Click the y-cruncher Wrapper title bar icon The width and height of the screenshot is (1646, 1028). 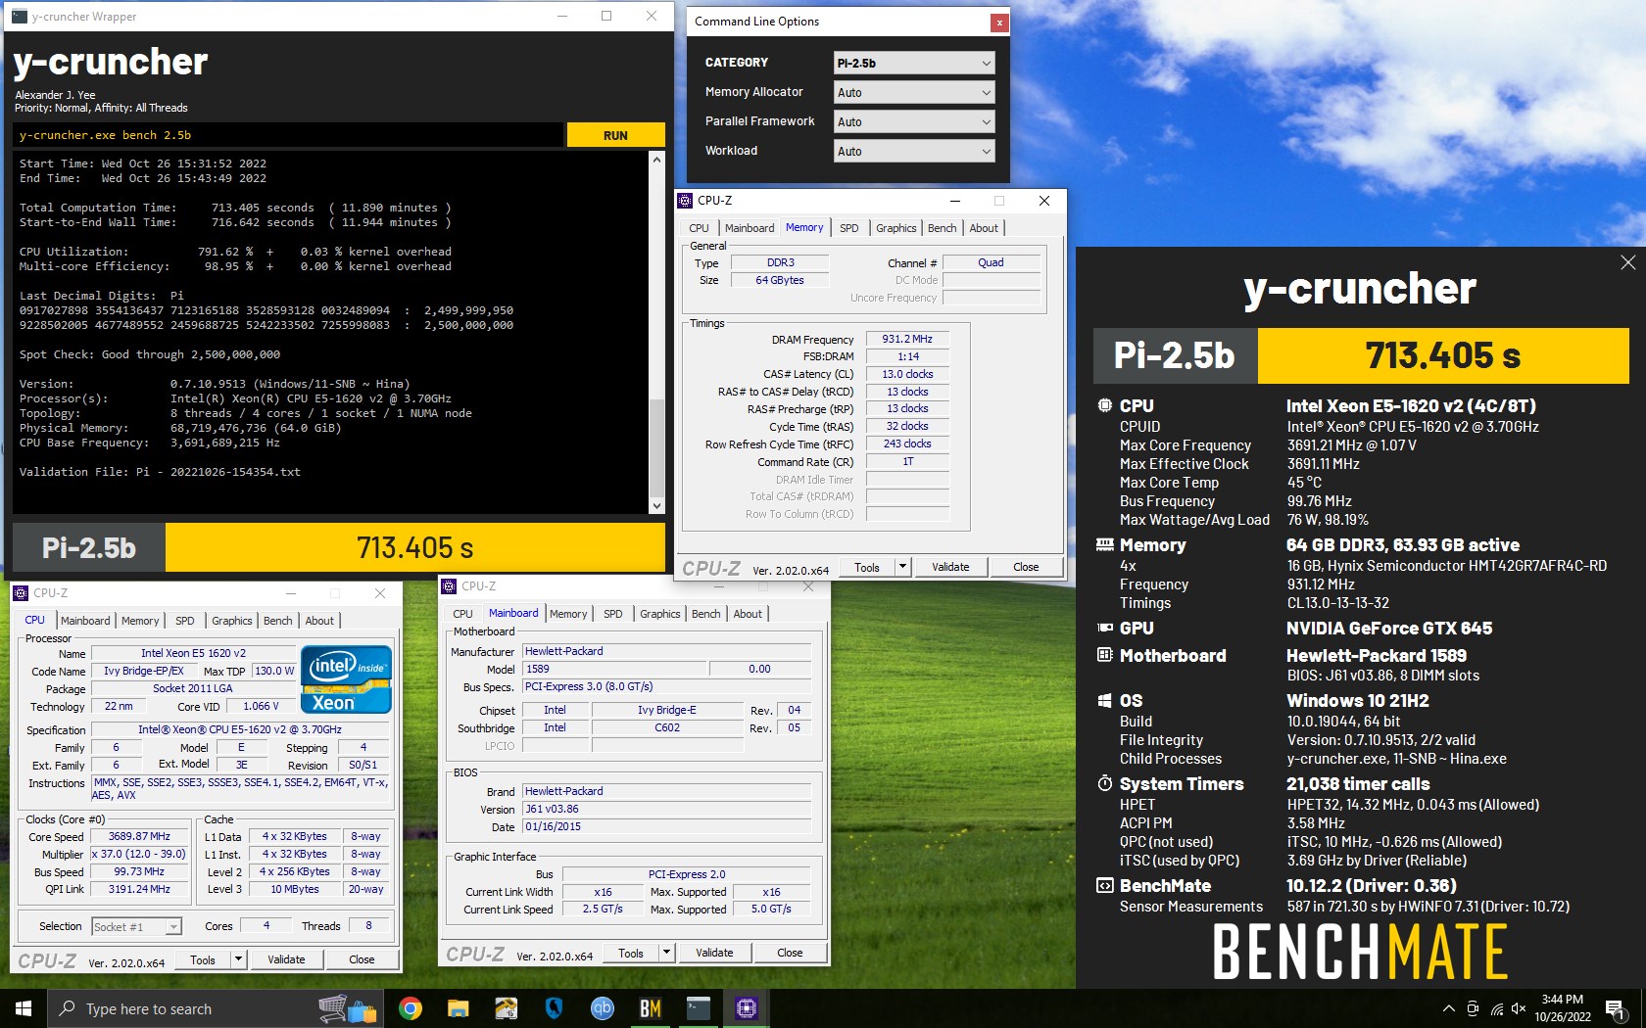(20, 16)
